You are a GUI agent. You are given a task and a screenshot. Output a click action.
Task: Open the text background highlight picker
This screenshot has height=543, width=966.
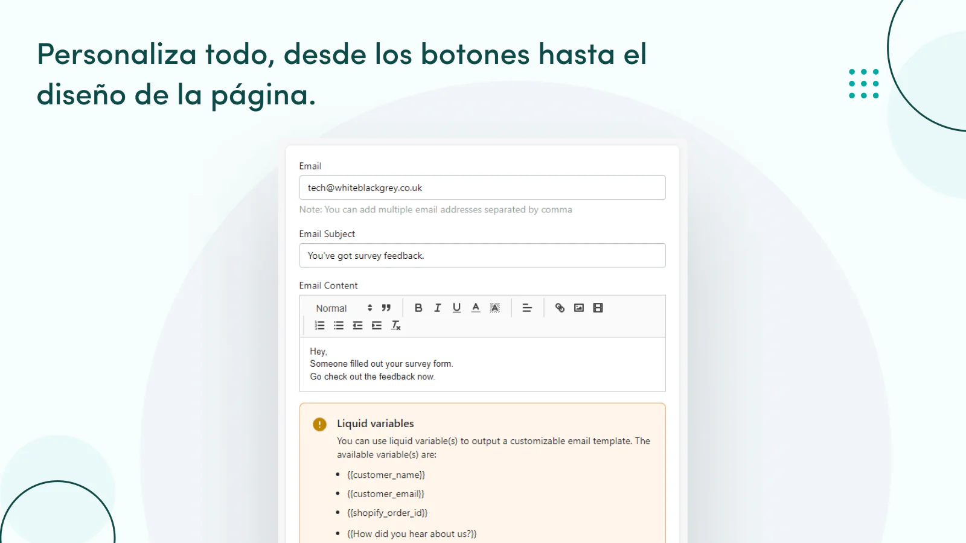click(x=495, y=308)
